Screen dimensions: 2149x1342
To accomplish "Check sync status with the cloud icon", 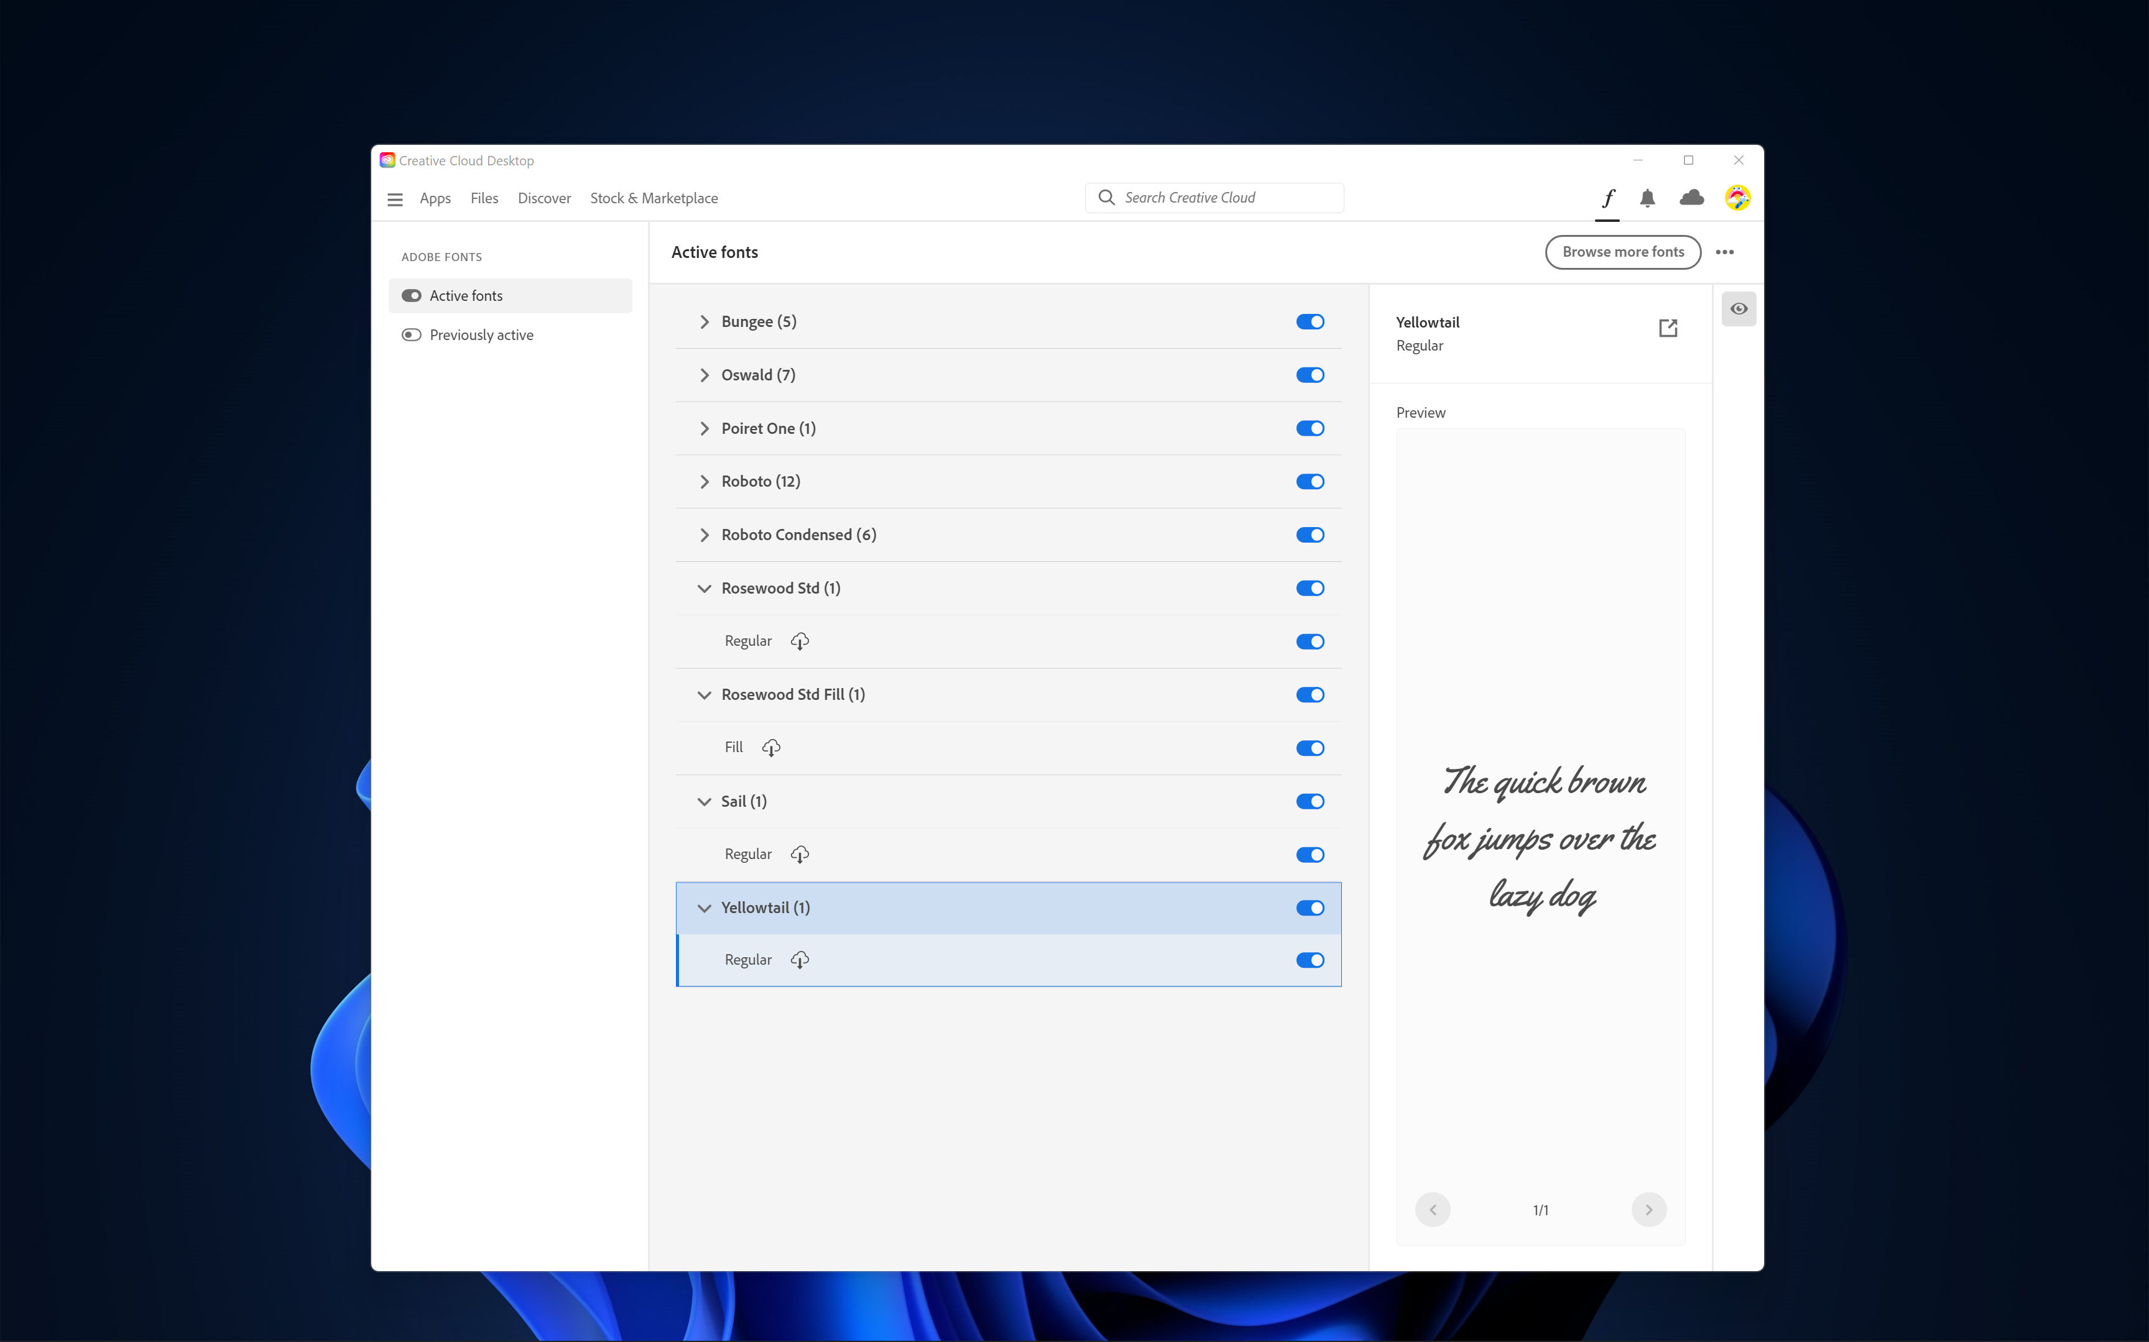I will (x=1692, y=199).
